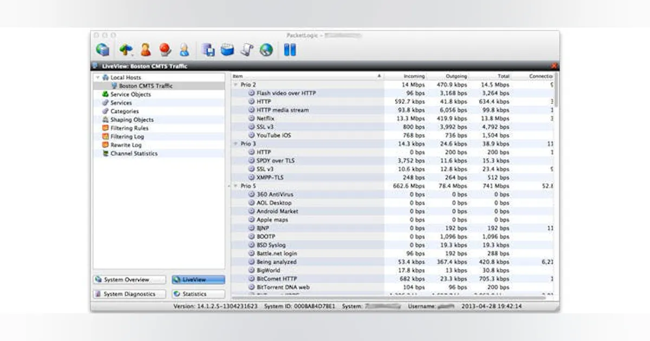Select the Flash video over HTTP row
The image size is (650, 341).
pos(393,93)
